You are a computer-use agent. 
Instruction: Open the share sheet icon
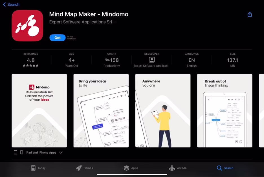click(x=250, y=14)
